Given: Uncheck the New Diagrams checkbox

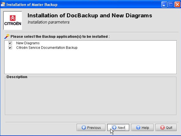Looking at the screenshot, I should (10, 43).
